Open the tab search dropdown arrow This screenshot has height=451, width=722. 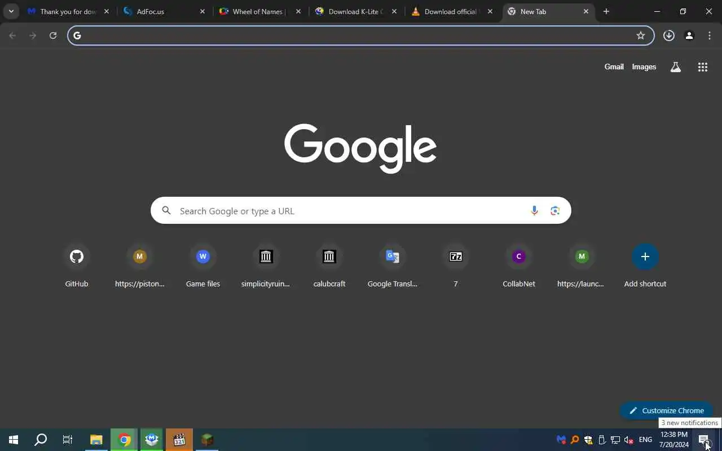11,11
